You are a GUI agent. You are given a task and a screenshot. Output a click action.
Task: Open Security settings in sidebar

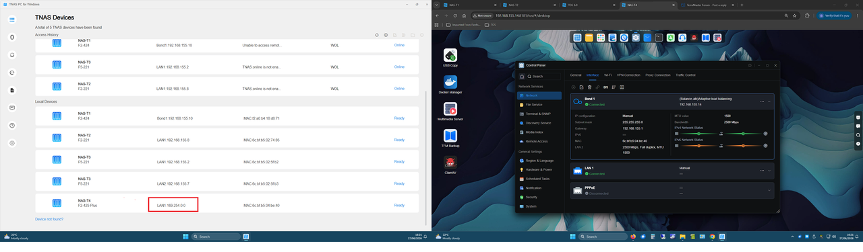point(539,197)
